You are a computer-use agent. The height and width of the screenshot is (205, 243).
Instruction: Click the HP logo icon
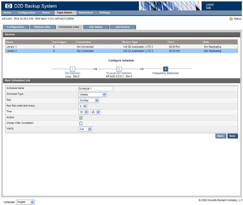point(8,6)
